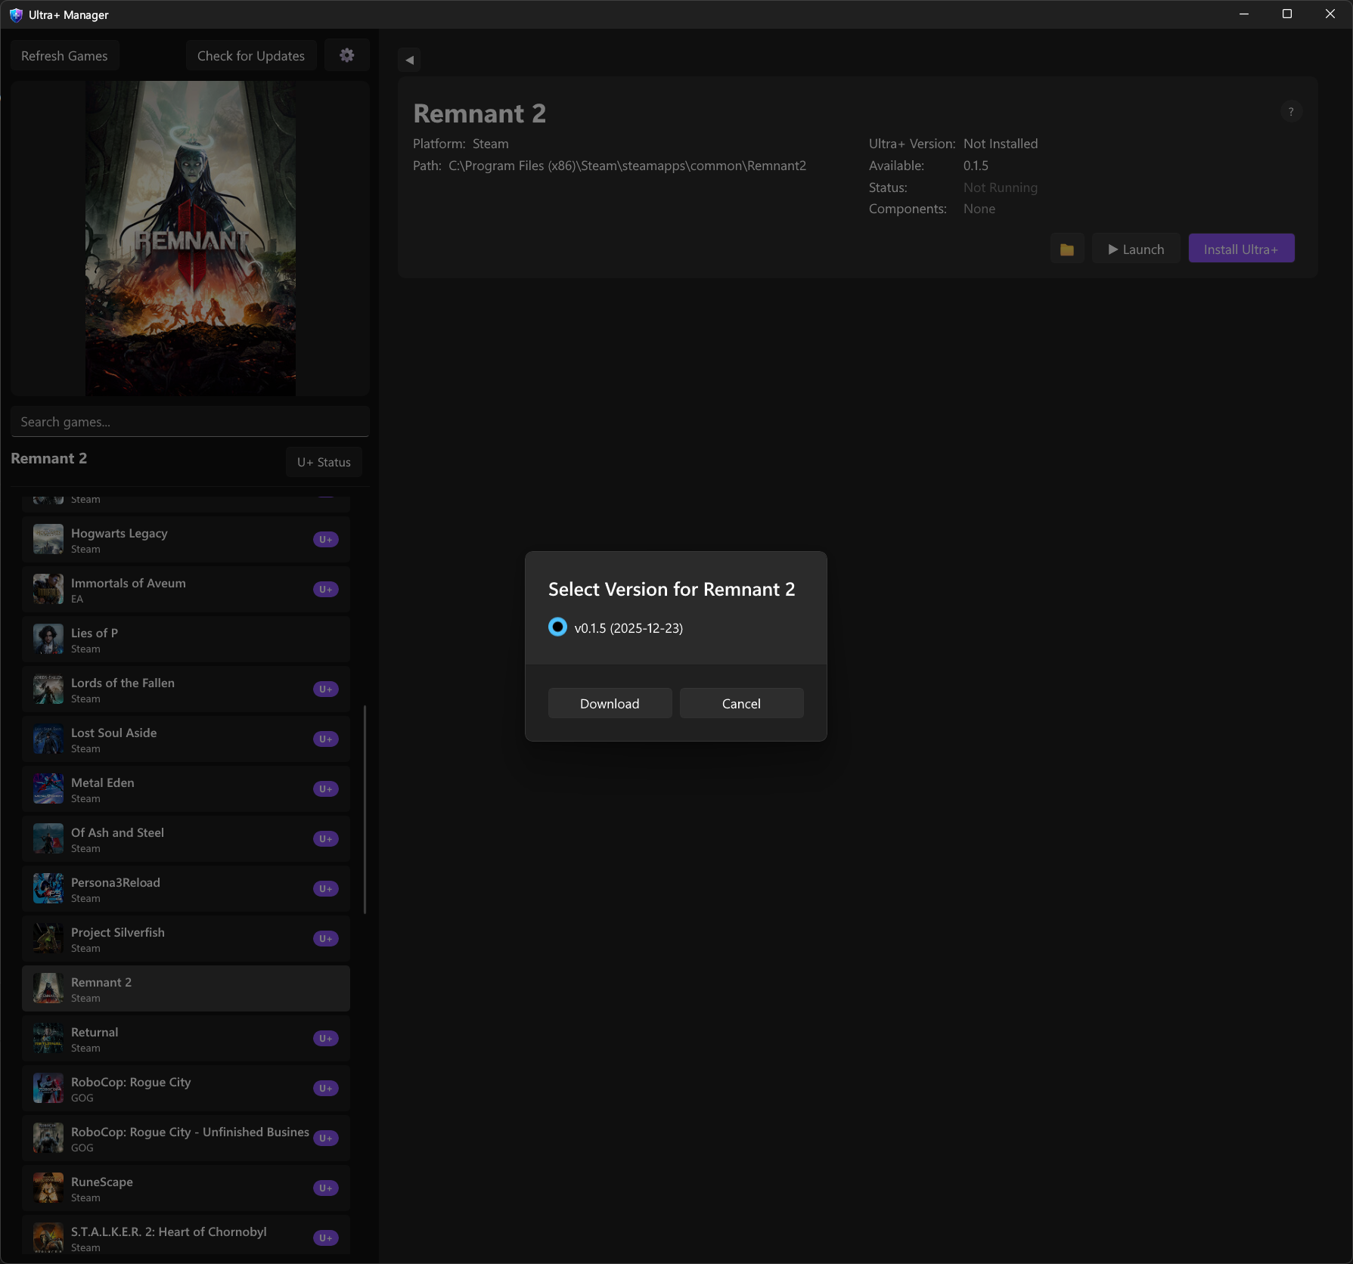
Task: Click the U+ badge on Lords of the Fallen
Action: click(325, 689)
